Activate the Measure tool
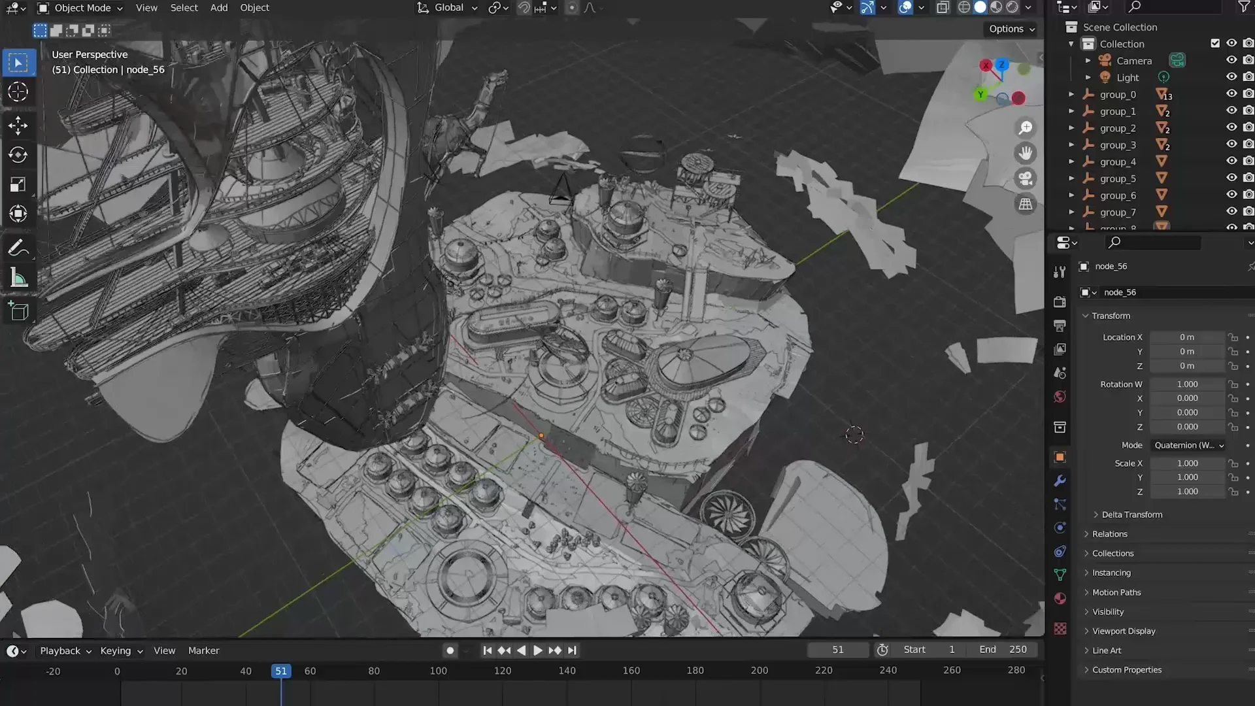The width and height of the screenshot is (1255, 706). tap(18, 278)
